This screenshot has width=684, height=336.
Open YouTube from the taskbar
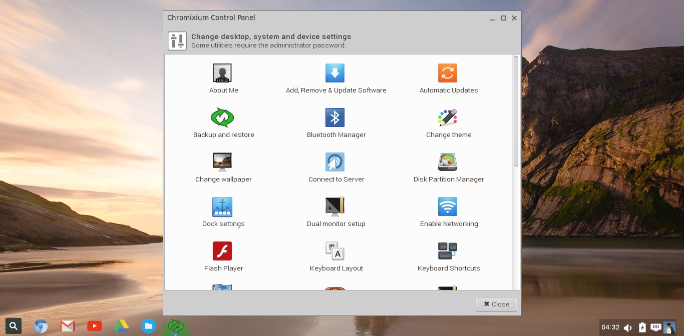click(x=95, y=326)
